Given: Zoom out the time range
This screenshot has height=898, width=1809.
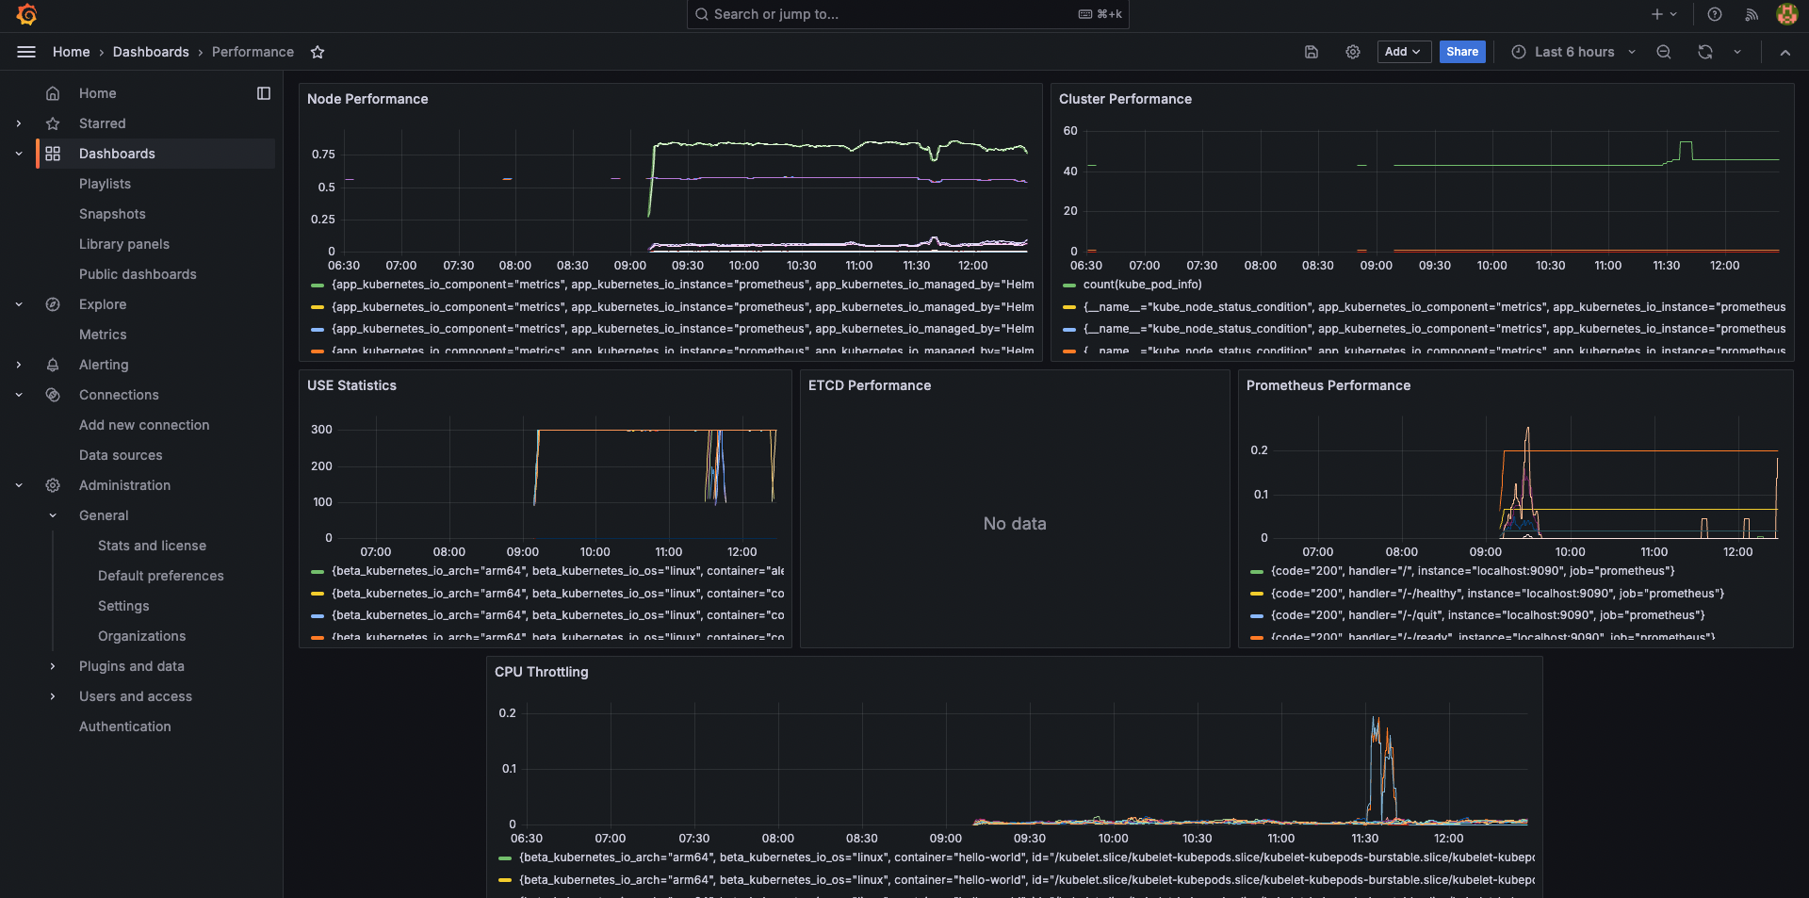Looking at the screenshot, I should coord(1664,52).
